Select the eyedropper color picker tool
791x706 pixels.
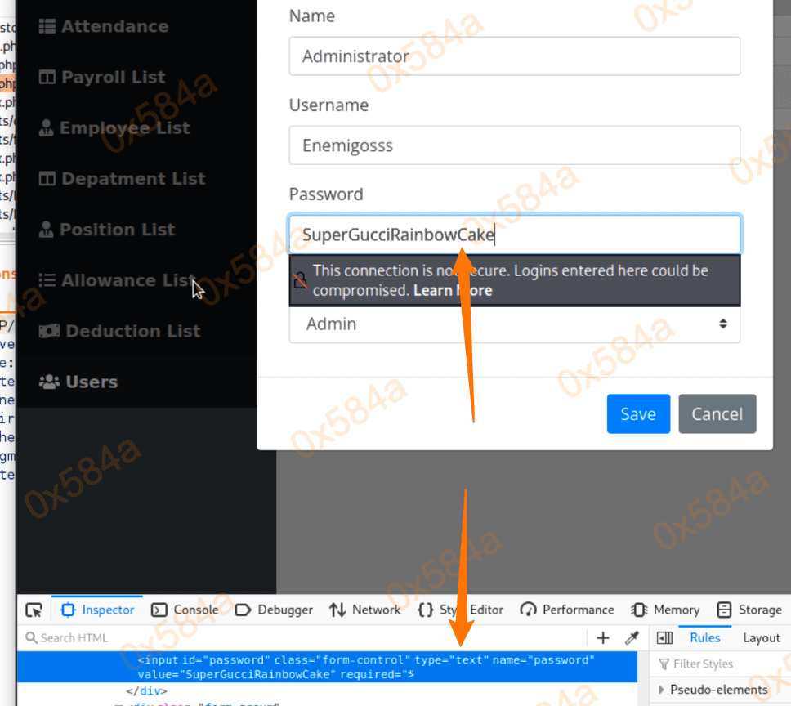coord(632,638)
